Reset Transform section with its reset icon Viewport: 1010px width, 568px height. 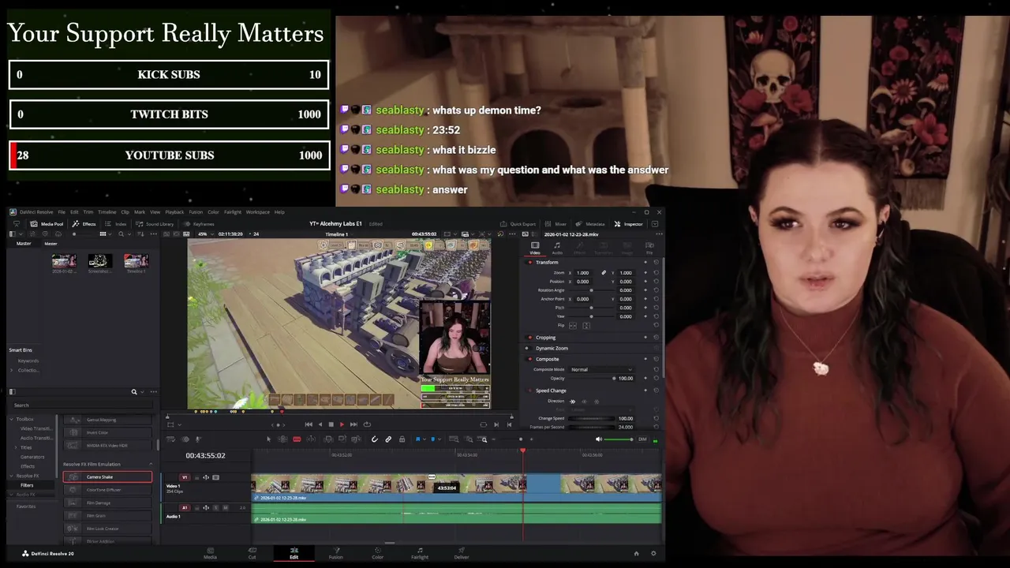click(656, 262)
